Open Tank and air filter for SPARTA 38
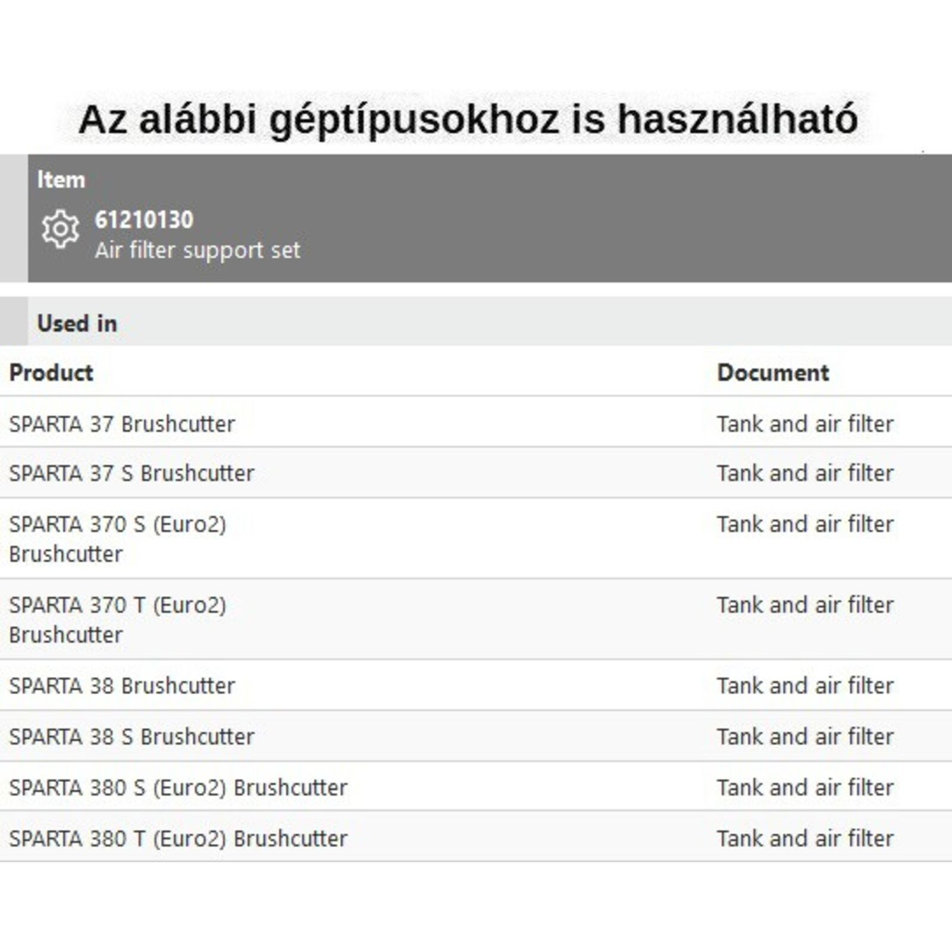The height and width of the screenshot is (952, 952). point(804,686)
